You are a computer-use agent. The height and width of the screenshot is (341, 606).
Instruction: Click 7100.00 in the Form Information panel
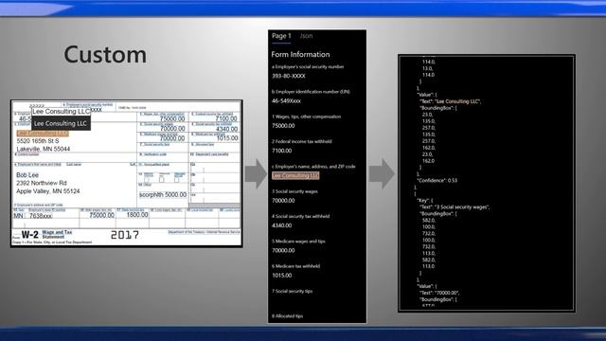(x=281, y=151)
